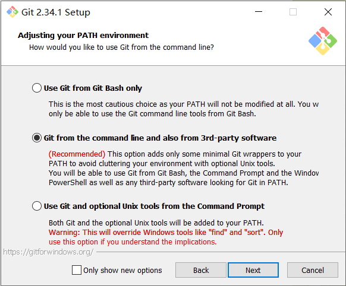Screen dimensions: 346x286
Task: Click the "Adjusting your PATH environment" heading
Action: point(83,35)
